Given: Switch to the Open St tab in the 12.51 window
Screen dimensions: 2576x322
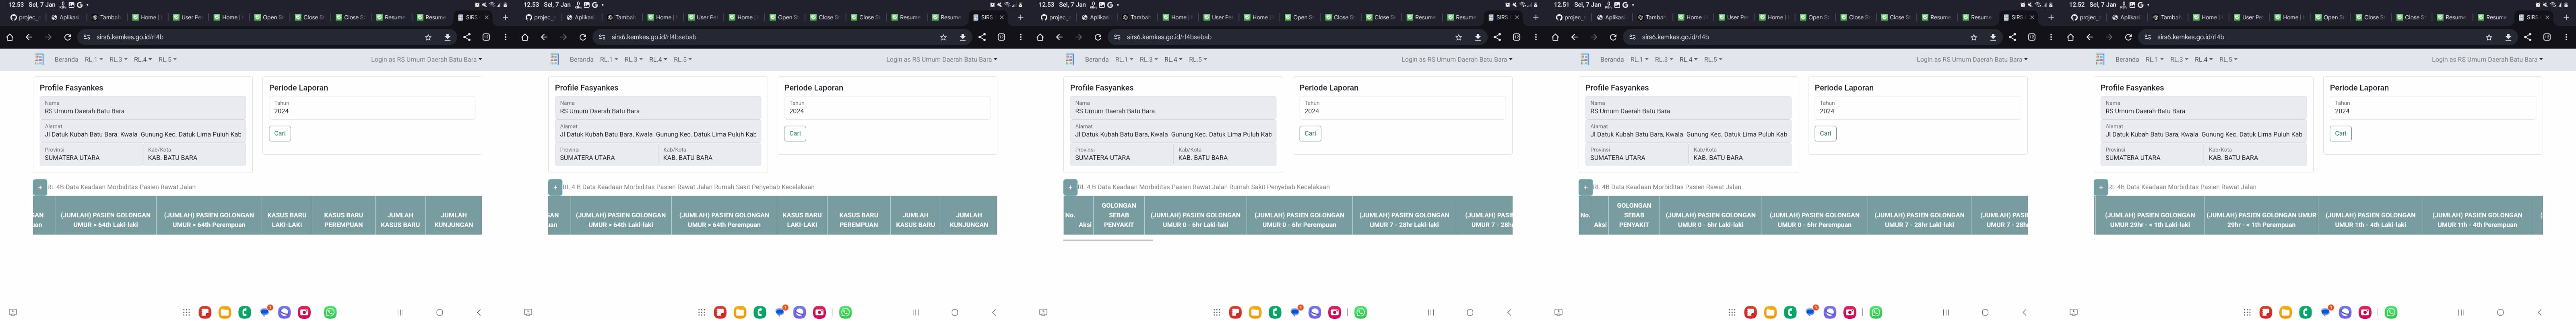Looking at the screenshot, I should pos(1815,17).
